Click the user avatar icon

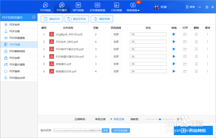pos(156,7)
